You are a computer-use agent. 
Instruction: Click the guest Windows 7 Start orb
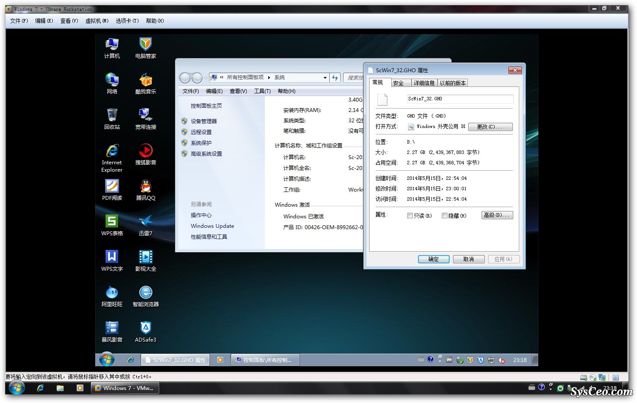coord(107,359)
